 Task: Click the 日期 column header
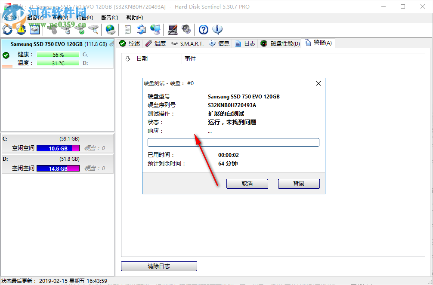coord(152,59)
